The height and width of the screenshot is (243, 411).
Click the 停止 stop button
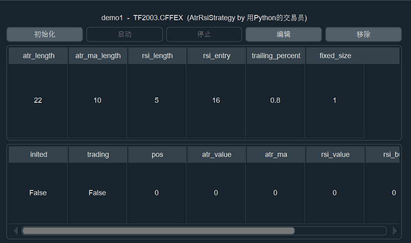pos(204,34)
